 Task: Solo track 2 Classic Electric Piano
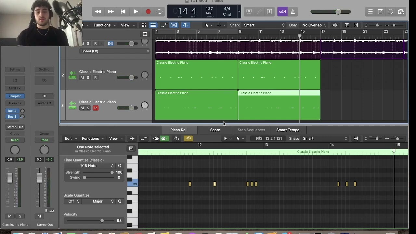[x=88, y=78]
